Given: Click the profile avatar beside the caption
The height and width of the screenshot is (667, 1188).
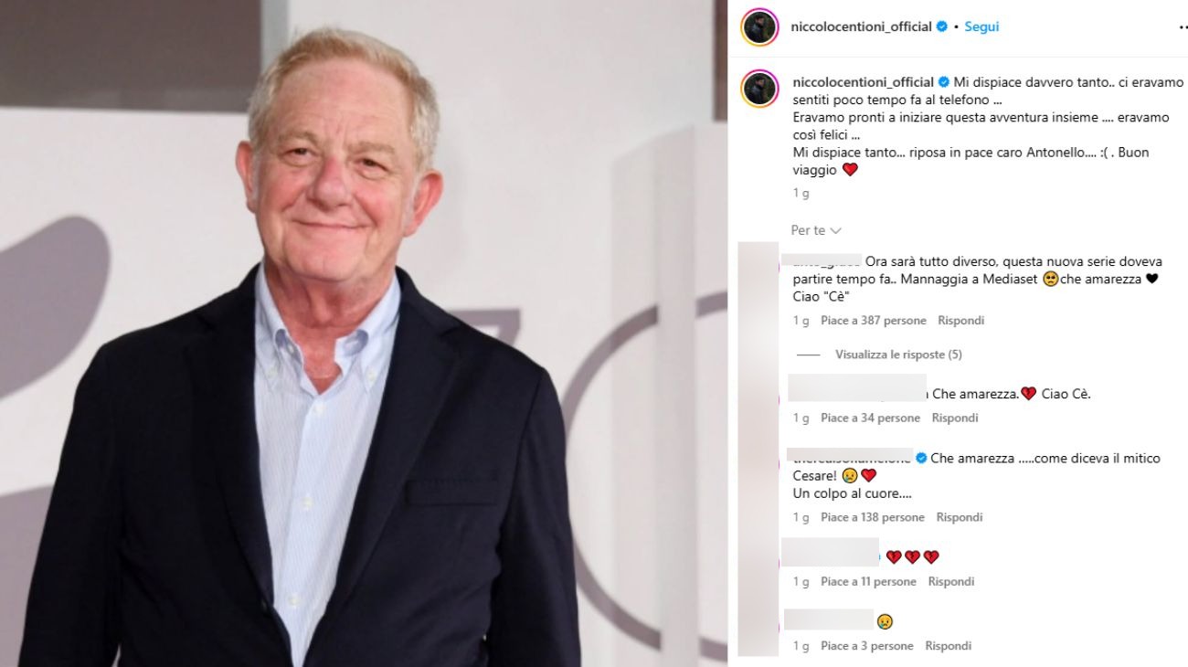Looking at the screenshot, I should pos(759,89).
